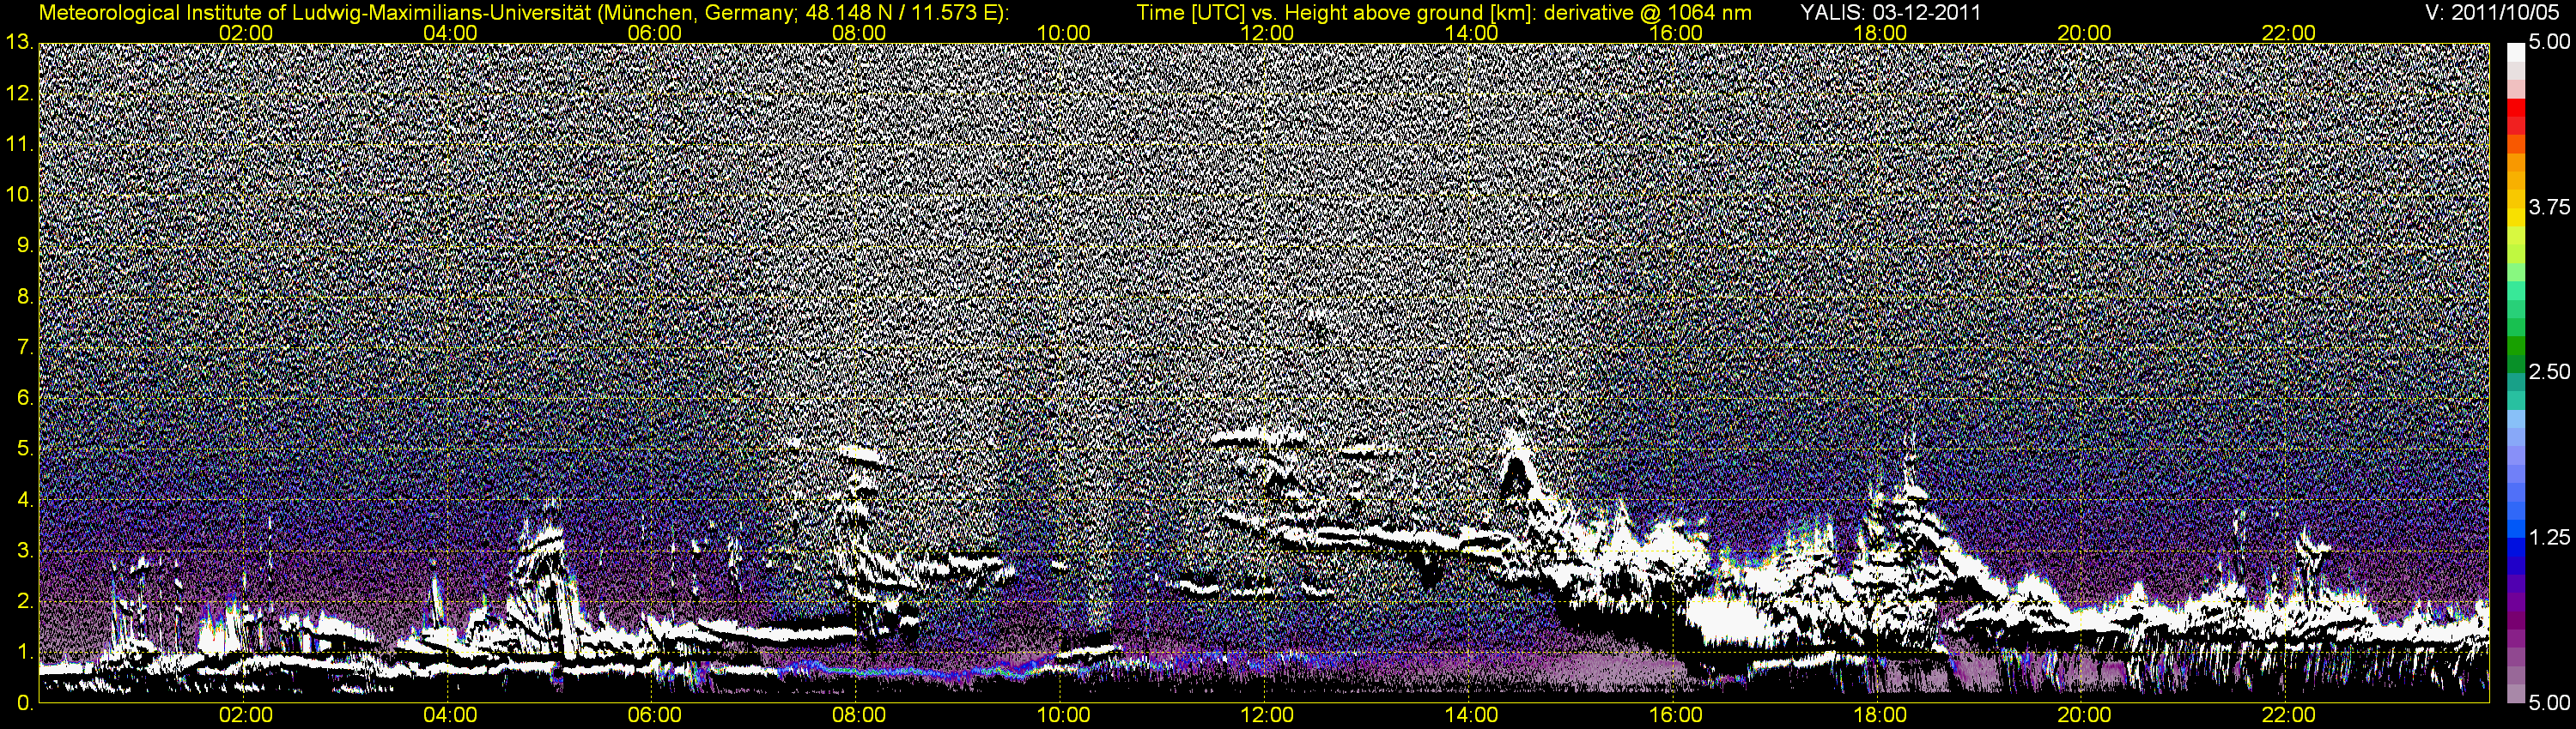This screenshot has width=2576, height=729.
Task: Click the 14:00 label on the bottom time axis
Action: pos(1472,715)
